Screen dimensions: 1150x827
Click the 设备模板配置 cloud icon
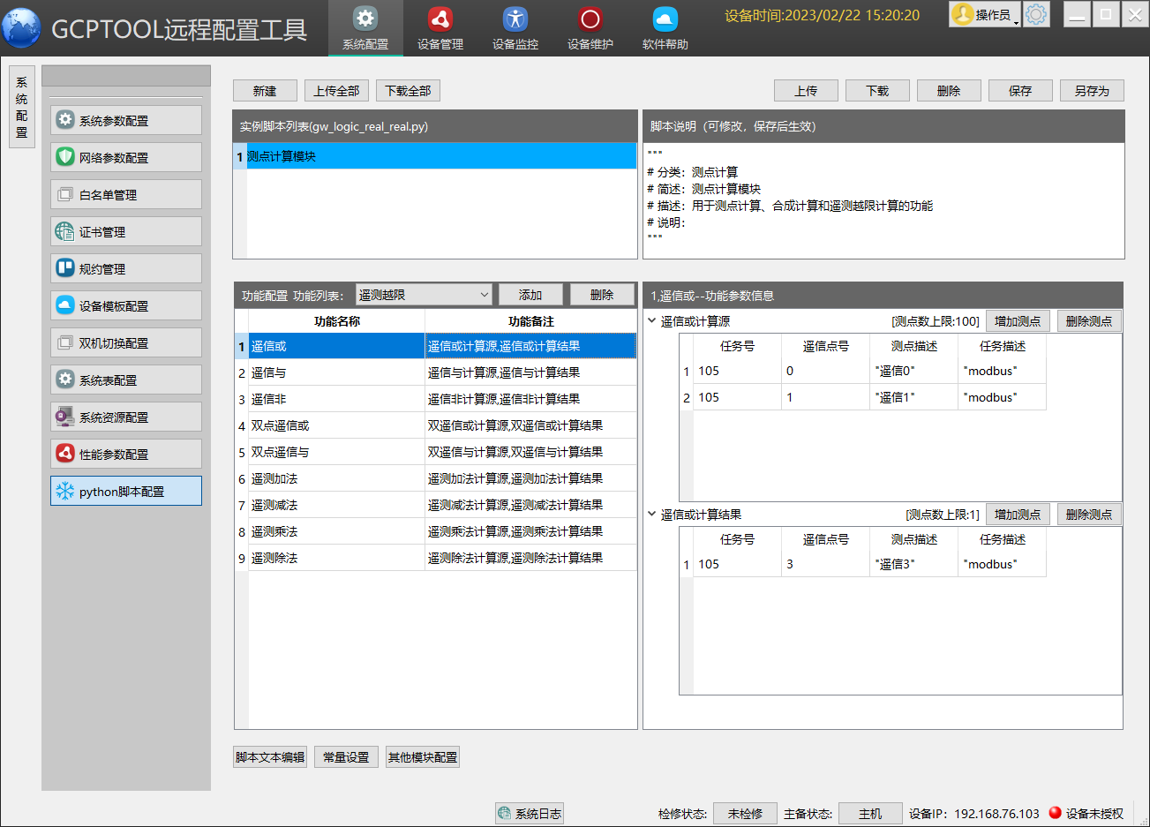(65, 305)
